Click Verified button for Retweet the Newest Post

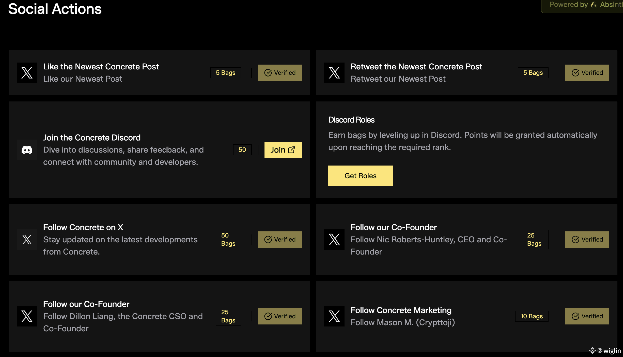click(x=587, y=73)
